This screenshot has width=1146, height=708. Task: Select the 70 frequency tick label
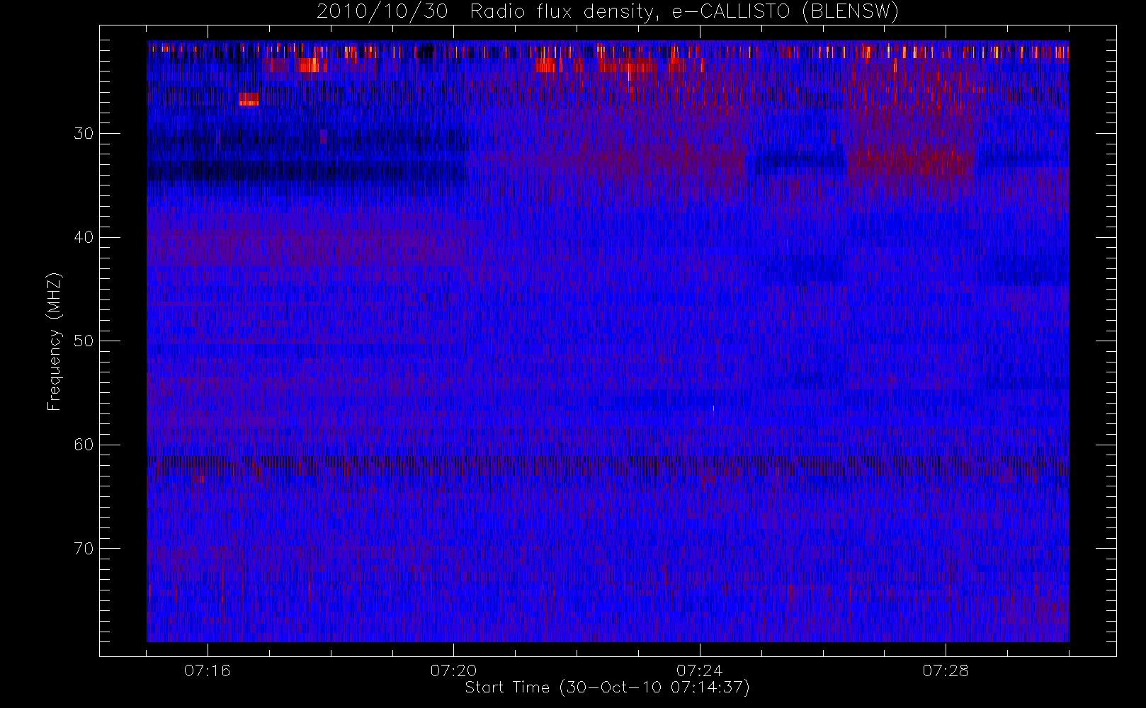tap(84, 549)
